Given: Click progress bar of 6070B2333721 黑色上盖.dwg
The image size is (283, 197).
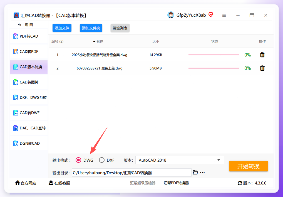Looking at the screenshot, I should [214, 68].
